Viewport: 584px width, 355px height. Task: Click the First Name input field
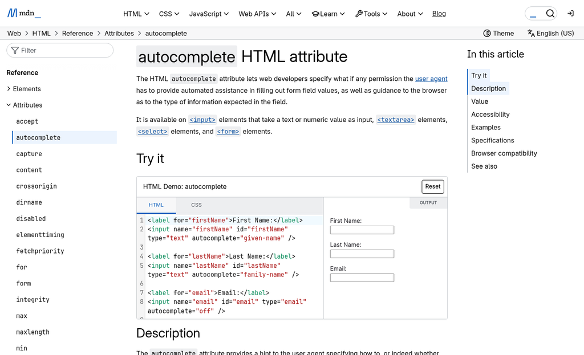coord(362,230)
